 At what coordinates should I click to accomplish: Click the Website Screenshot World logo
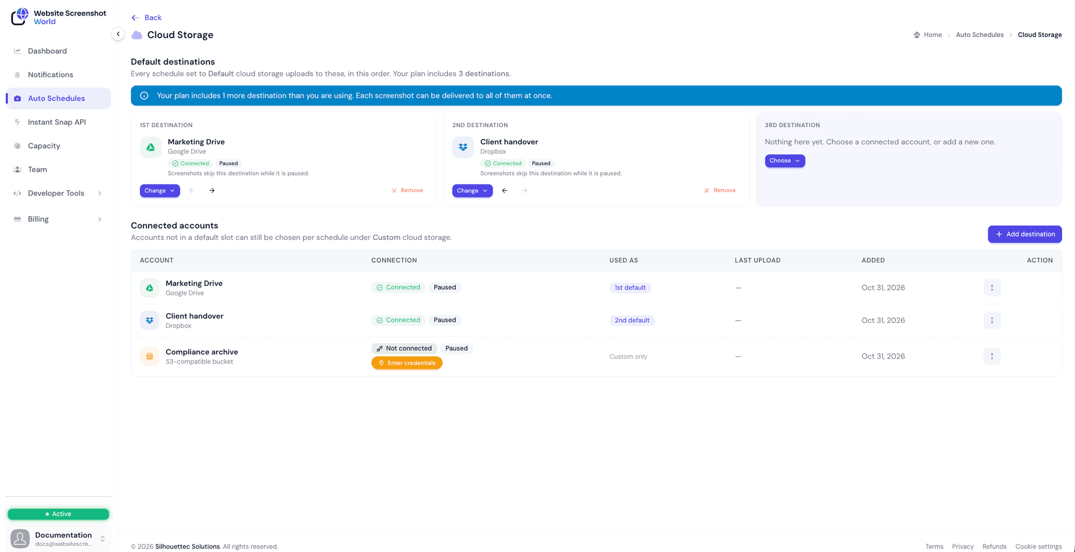point(59,17)
